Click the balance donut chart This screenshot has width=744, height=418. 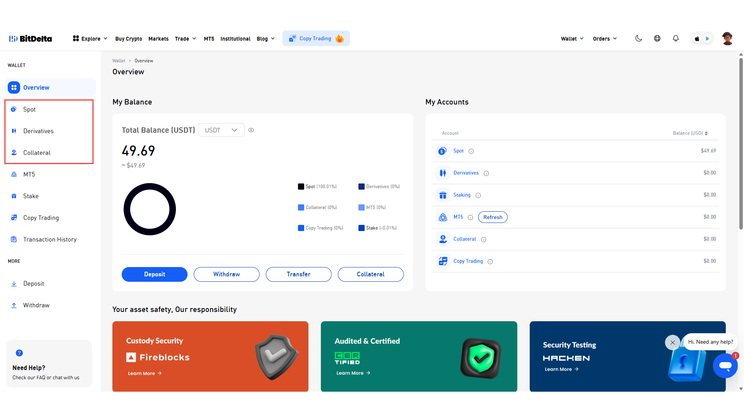click(150, 209)
